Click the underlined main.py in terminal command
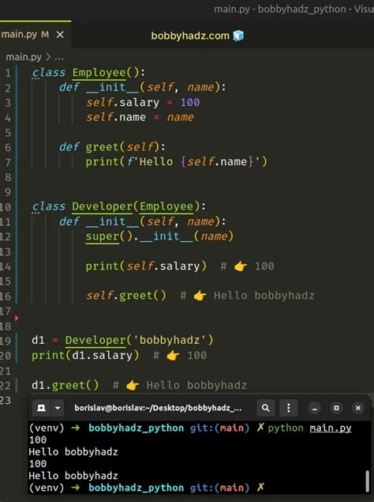The width and height of the screenshot is (374, 502). pos(331,428)
